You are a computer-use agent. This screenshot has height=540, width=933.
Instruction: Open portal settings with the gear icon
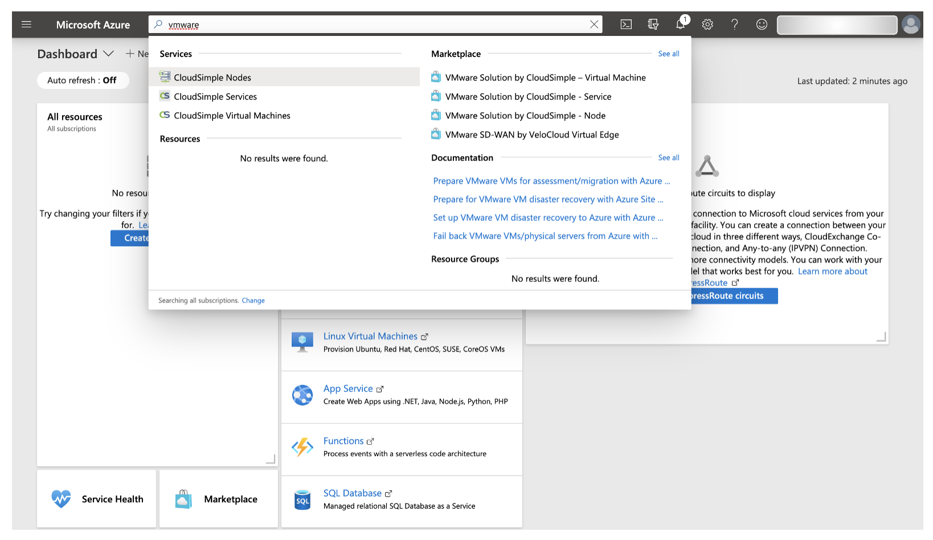tap(707, 24)
